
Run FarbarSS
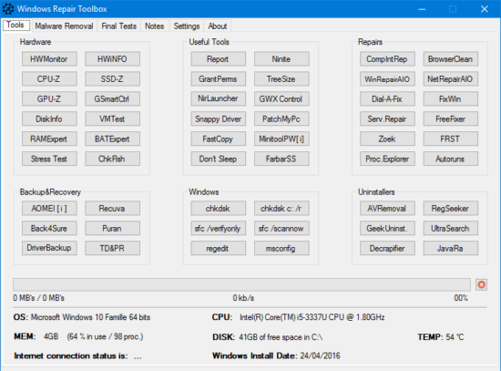281,159
